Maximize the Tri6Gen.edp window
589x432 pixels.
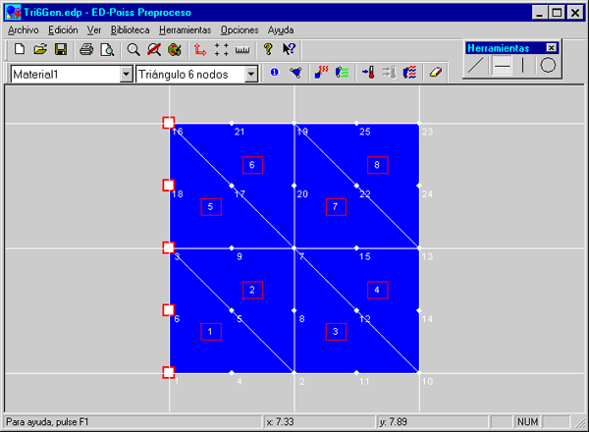pos(557,13)
